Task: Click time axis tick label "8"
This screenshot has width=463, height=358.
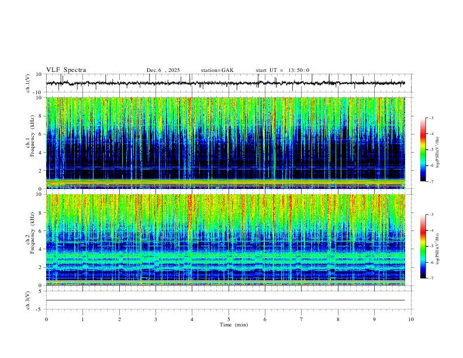Action: click(338, 319)
